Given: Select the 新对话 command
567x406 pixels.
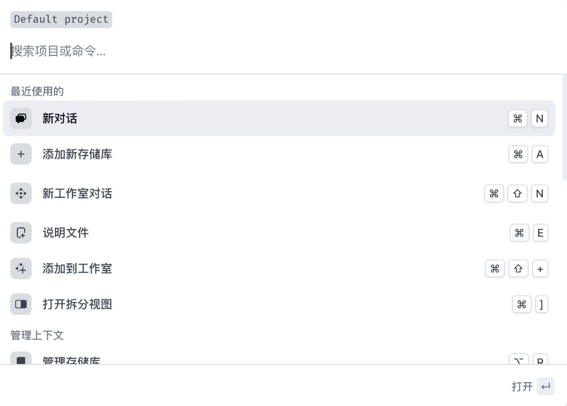Looking at the screenshot, I should 60,118.
